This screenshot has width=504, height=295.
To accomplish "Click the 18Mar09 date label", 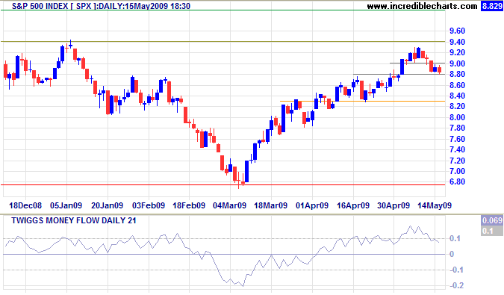I will (270, 205).
